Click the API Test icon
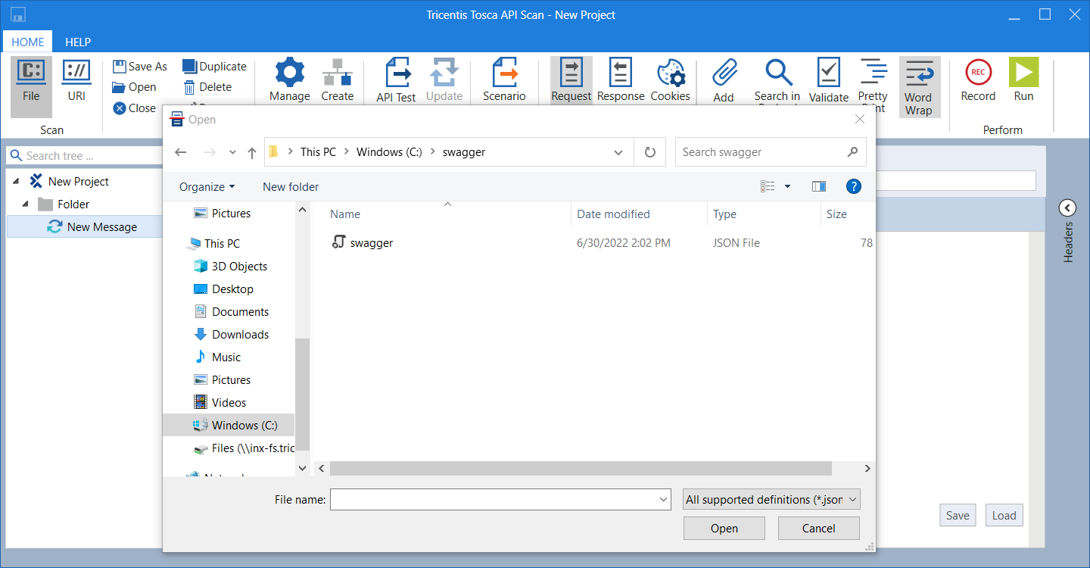The image size is (1090, 568). click(396, 74)
